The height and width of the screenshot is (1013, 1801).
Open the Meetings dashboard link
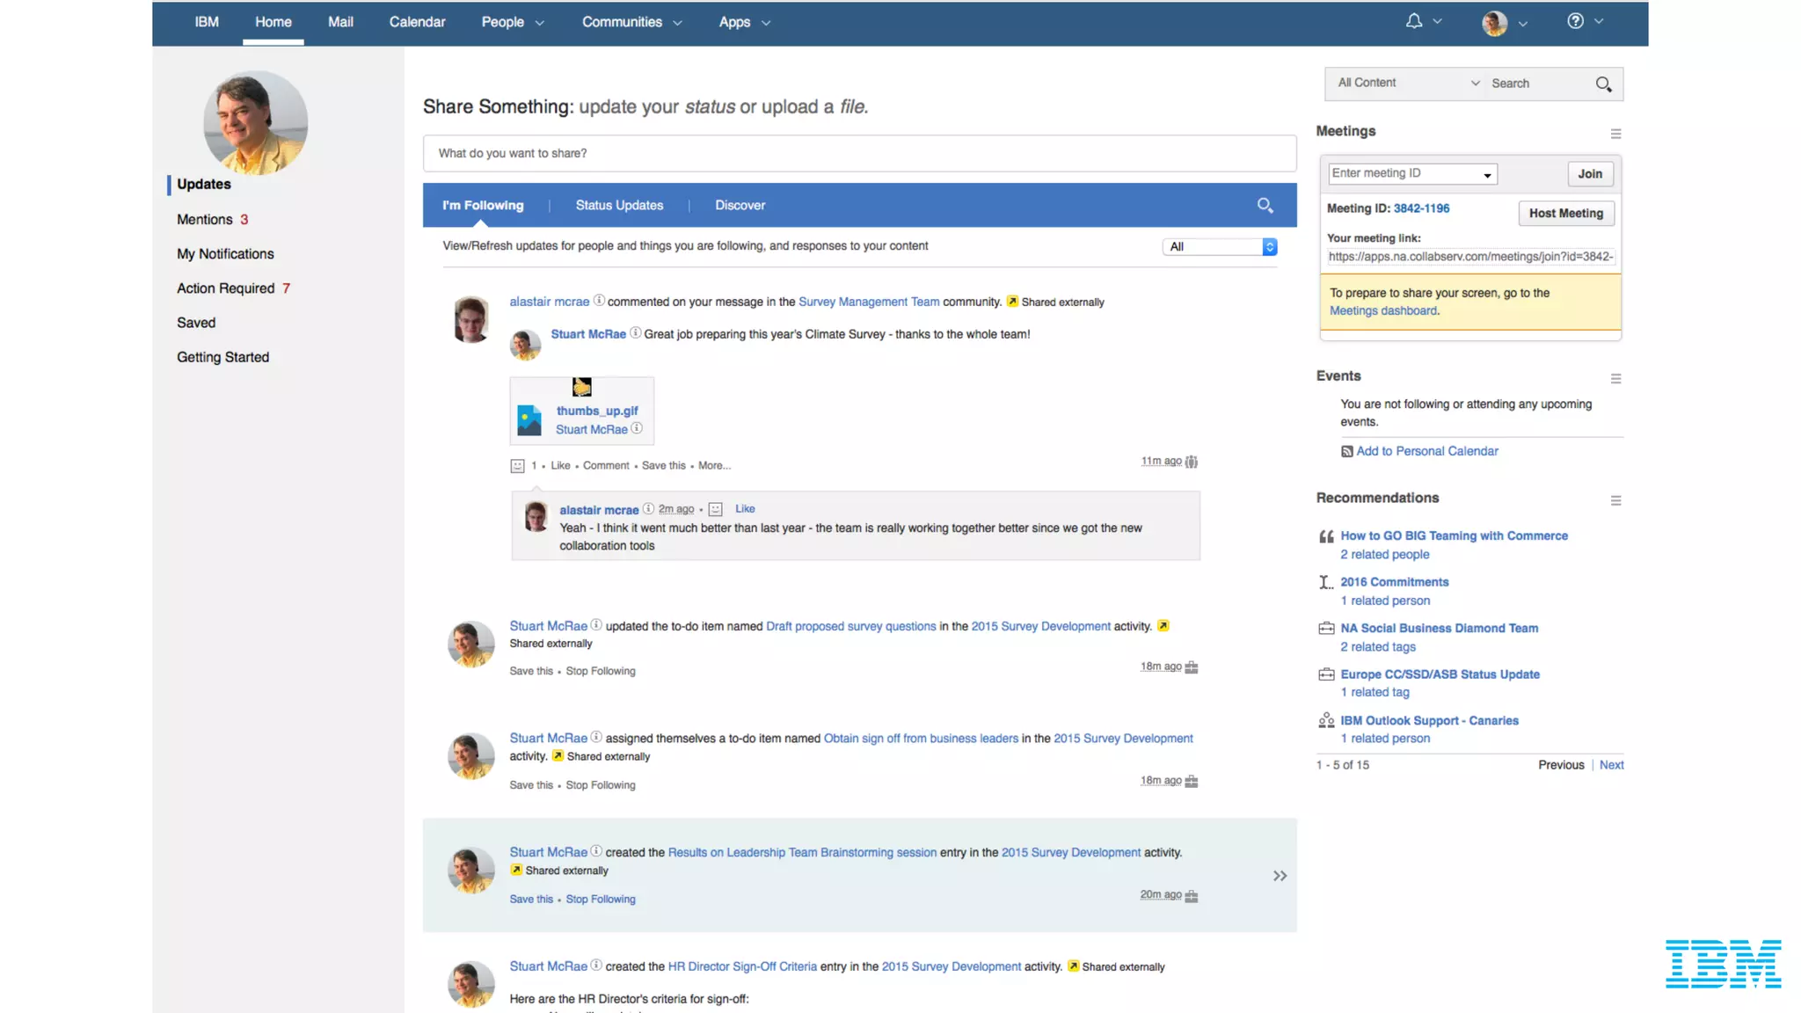click(x=1382, y=310)
